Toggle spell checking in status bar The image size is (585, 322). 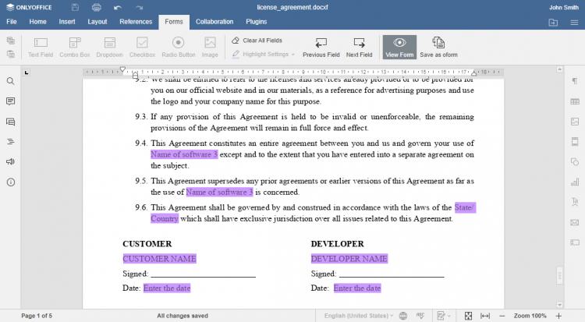coord(420,316)
